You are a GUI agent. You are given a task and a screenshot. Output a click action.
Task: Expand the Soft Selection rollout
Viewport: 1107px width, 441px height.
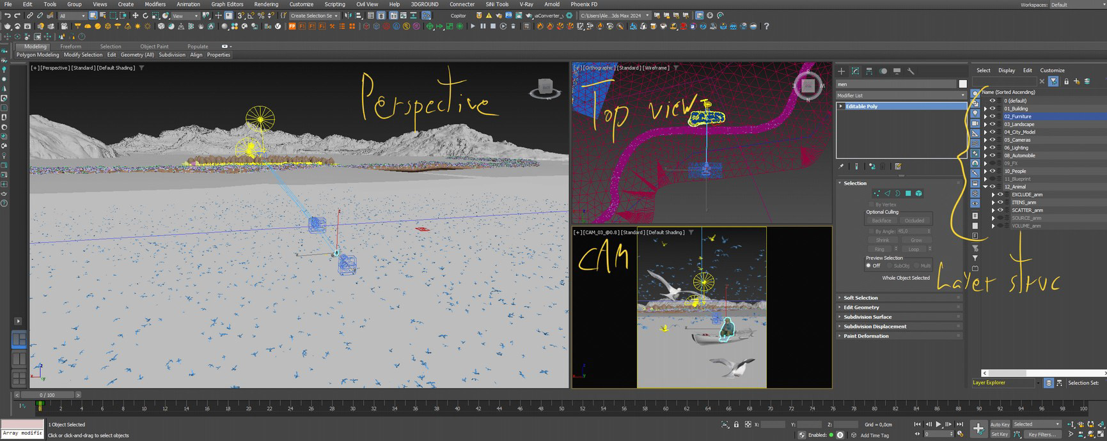click(x=860, y=298)
